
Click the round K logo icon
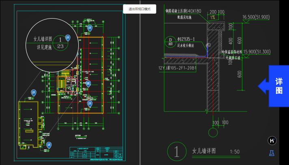click(272, 140)
